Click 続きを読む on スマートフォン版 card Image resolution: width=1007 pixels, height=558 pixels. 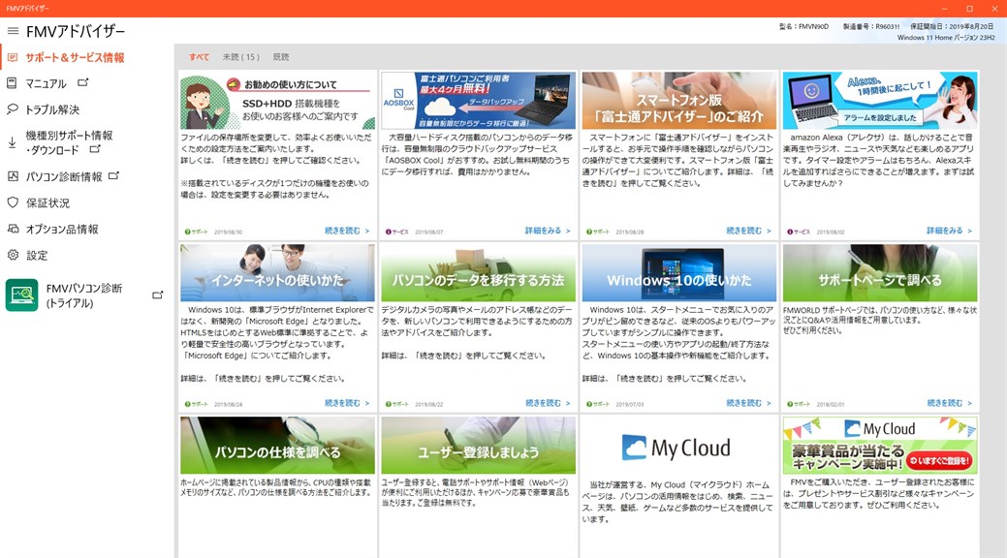[748, 231]
